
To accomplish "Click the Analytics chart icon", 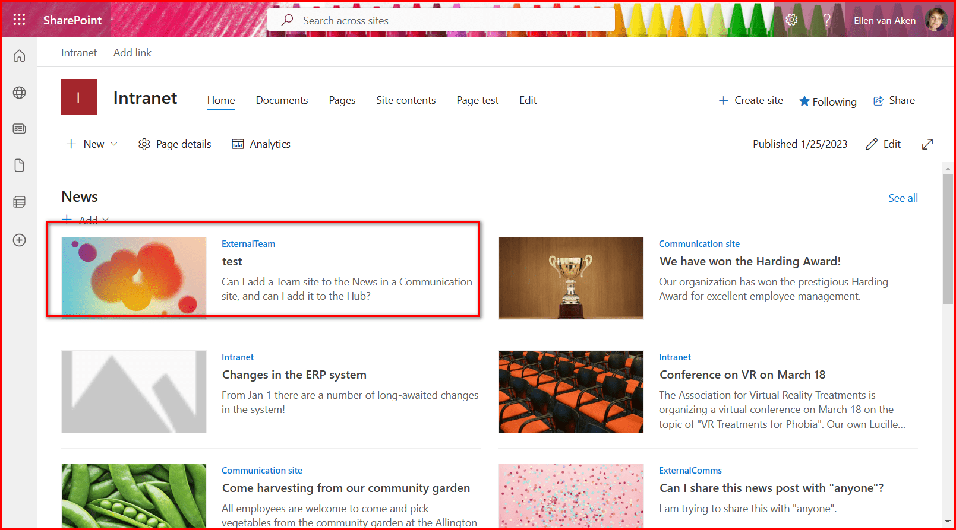I will [x=238, y=144].
